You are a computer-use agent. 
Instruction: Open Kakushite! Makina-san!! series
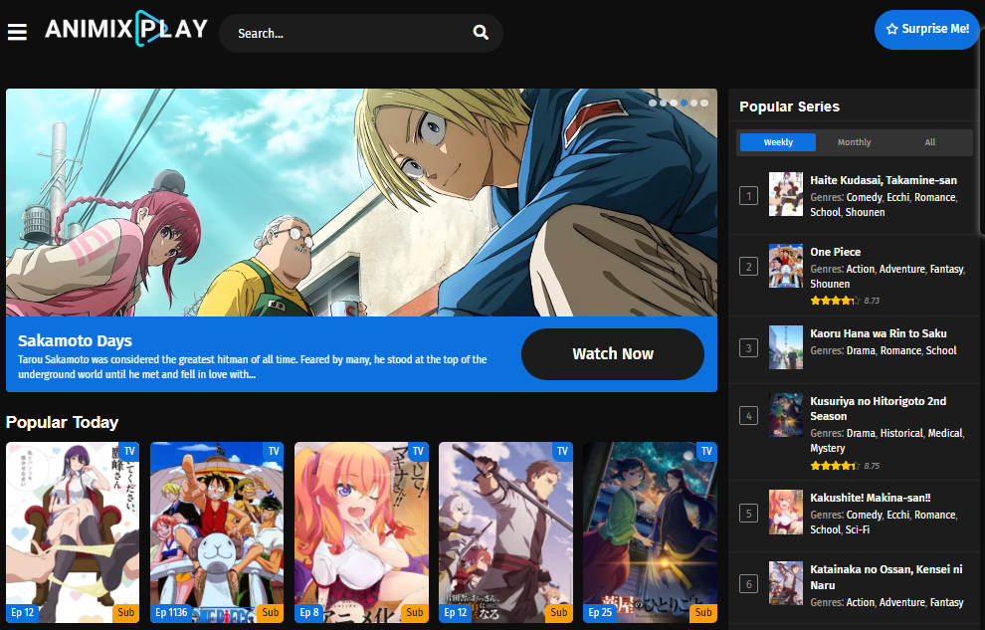click(x=870, y=498)
